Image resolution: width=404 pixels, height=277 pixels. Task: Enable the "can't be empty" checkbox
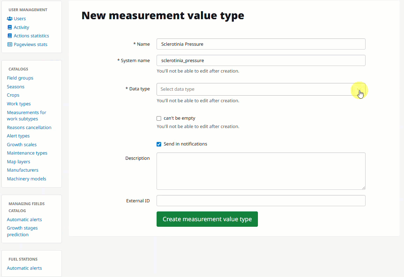coord(159,118)
